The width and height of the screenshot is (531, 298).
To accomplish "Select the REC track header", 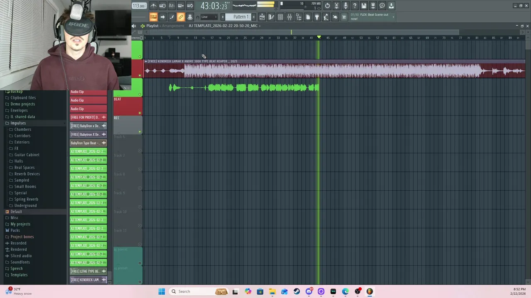I will pos(128,125).
